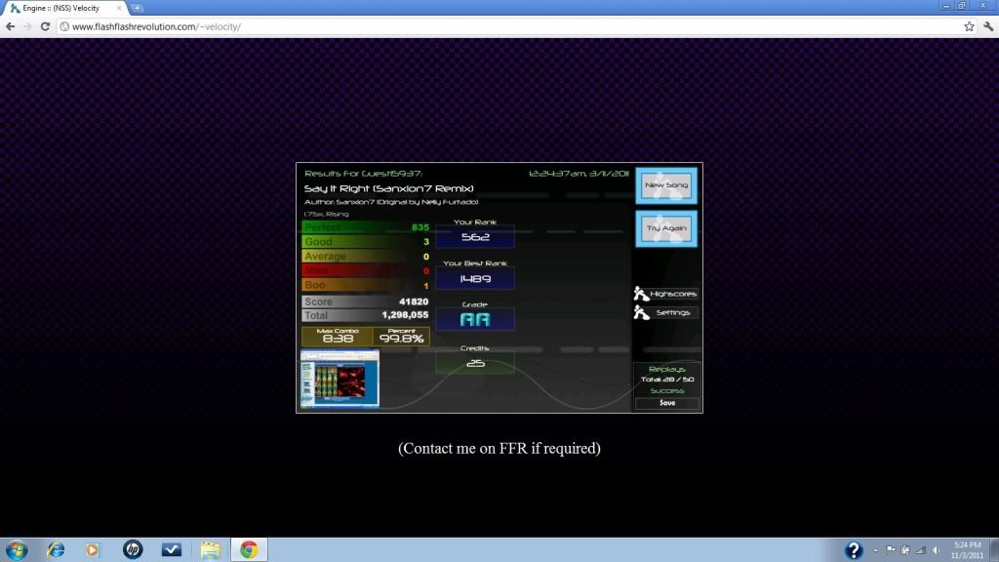
Task: Click the song screenshot thumbnail
Action: coord(339,379)
